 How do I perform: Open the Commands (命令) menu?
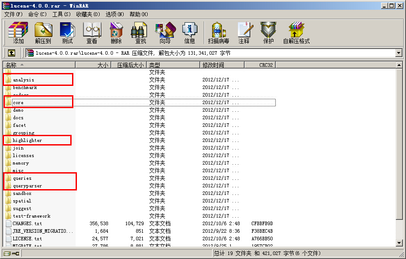click(37, 14)
